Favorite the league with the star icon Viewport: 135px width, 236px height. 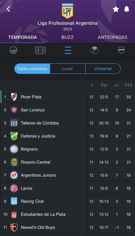pyautogui.click(x=116, y=9)
